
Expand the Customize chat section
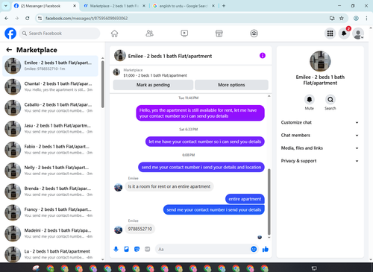coord(320,122)
